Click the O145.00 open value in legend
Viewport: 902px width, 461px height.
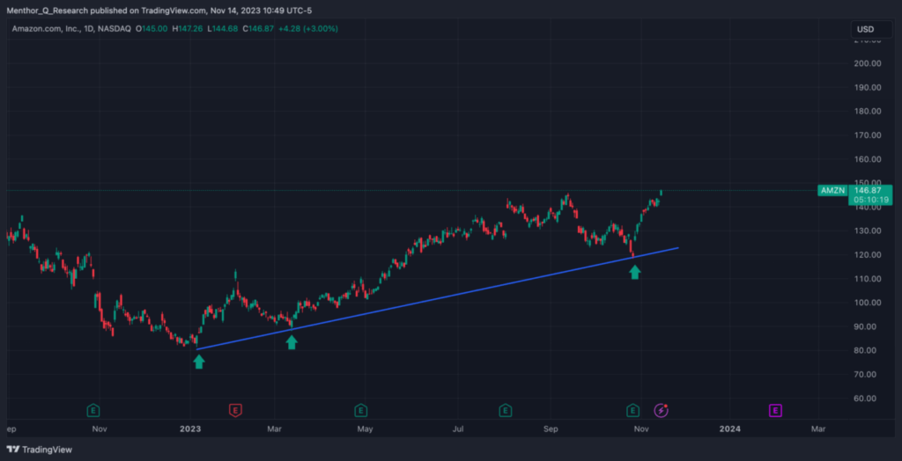152,28
